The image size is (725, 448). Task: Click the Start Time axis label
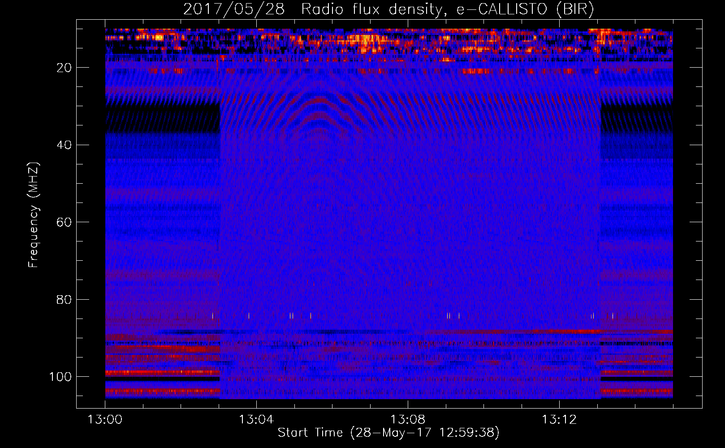coord(388,432)
